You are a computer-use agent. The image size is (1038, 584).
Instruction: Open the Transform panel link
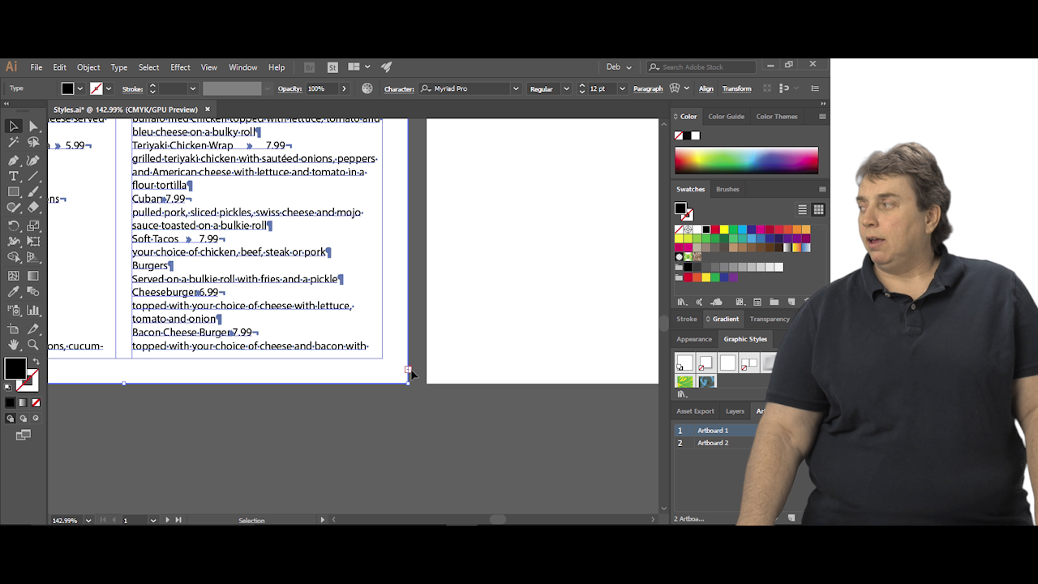[x=736, y=89]
